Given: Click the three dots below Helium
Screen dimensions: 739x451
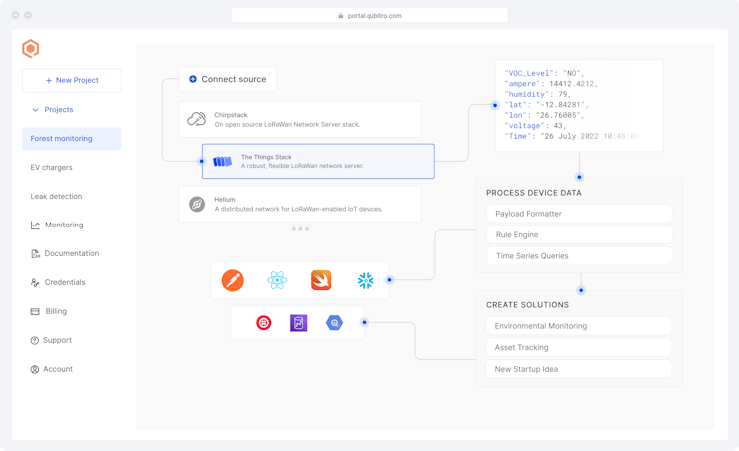Looking at the screenshot, I should [x=300, y=229].
